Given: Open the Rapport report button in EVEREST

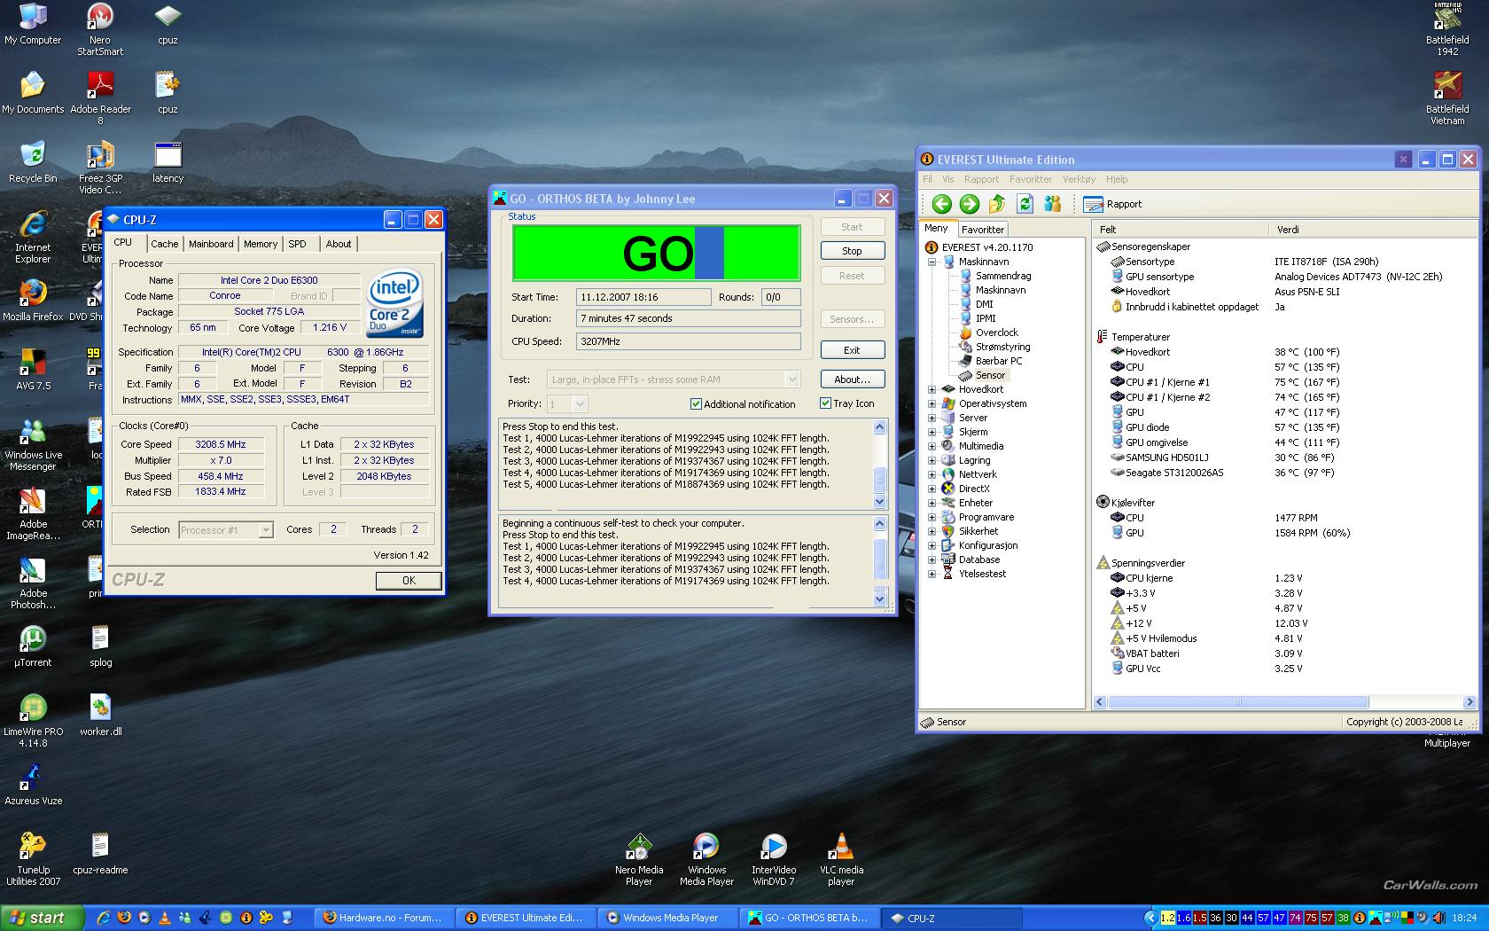Looking at the screenshot, I should [x=1113, y=204].
